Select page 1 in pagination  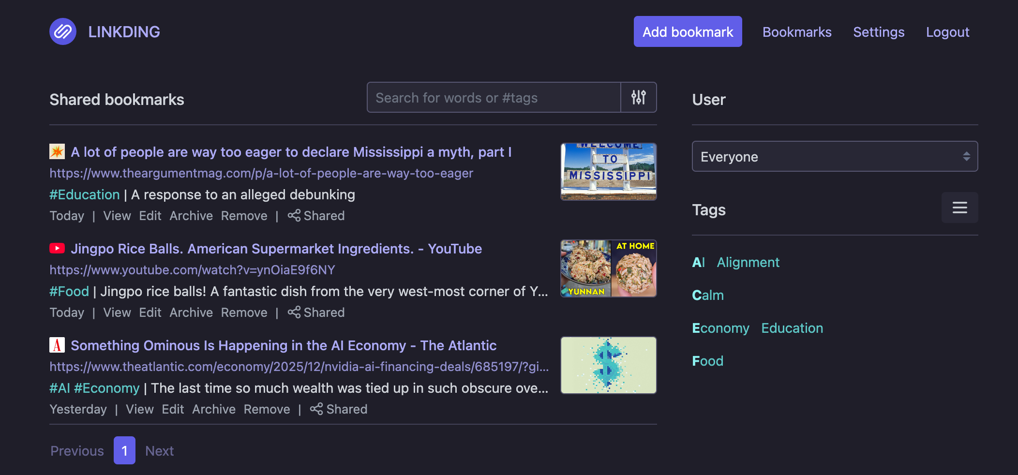pyautogui.click(x=124, y=450)
